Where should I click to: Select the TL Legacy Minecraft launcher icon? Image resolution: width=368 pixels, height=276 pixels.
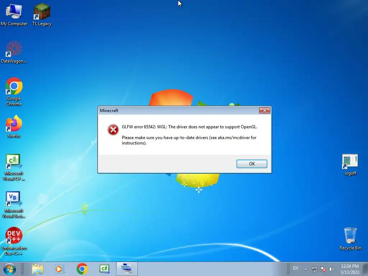coord(42,14)
